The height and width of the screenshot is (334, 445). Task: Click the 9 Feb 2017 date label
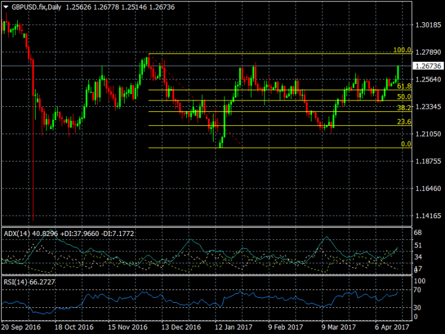285,327
